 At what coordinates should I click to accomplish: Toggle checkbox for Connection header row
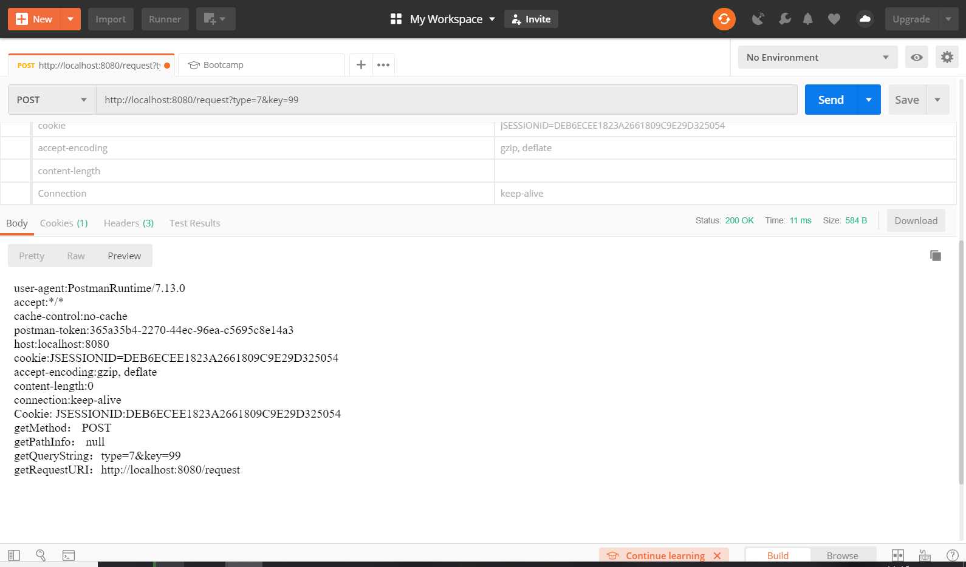(16, 194)
